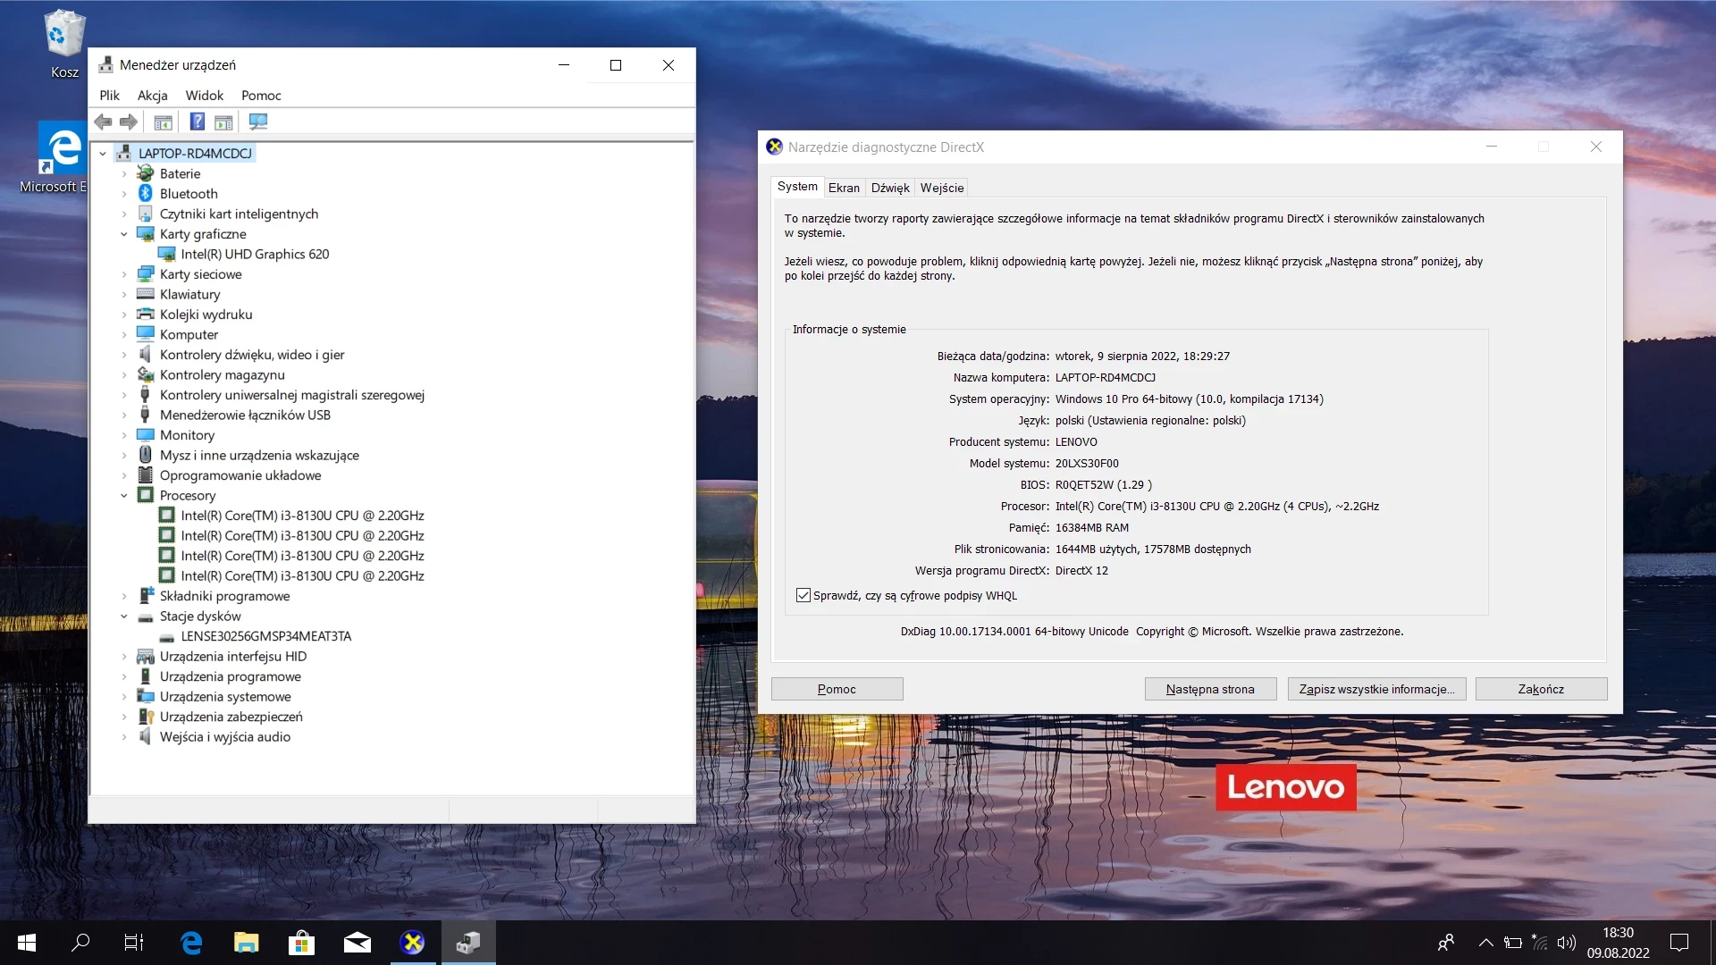Switch to the 'Ekran' tab in DxDiag
The width and height of the screenshot is (1716, 965).
click(x=844, y=188)
